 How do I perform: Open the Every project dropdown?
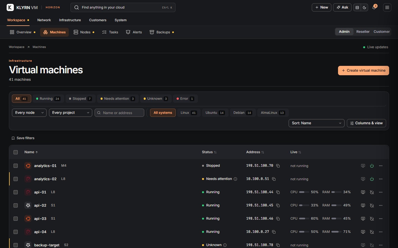pyautogui.click(x=70, y=113)
